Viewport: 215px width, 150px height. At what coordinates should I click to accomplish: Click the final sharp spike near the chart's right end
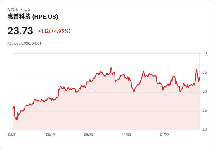point(196,70)
